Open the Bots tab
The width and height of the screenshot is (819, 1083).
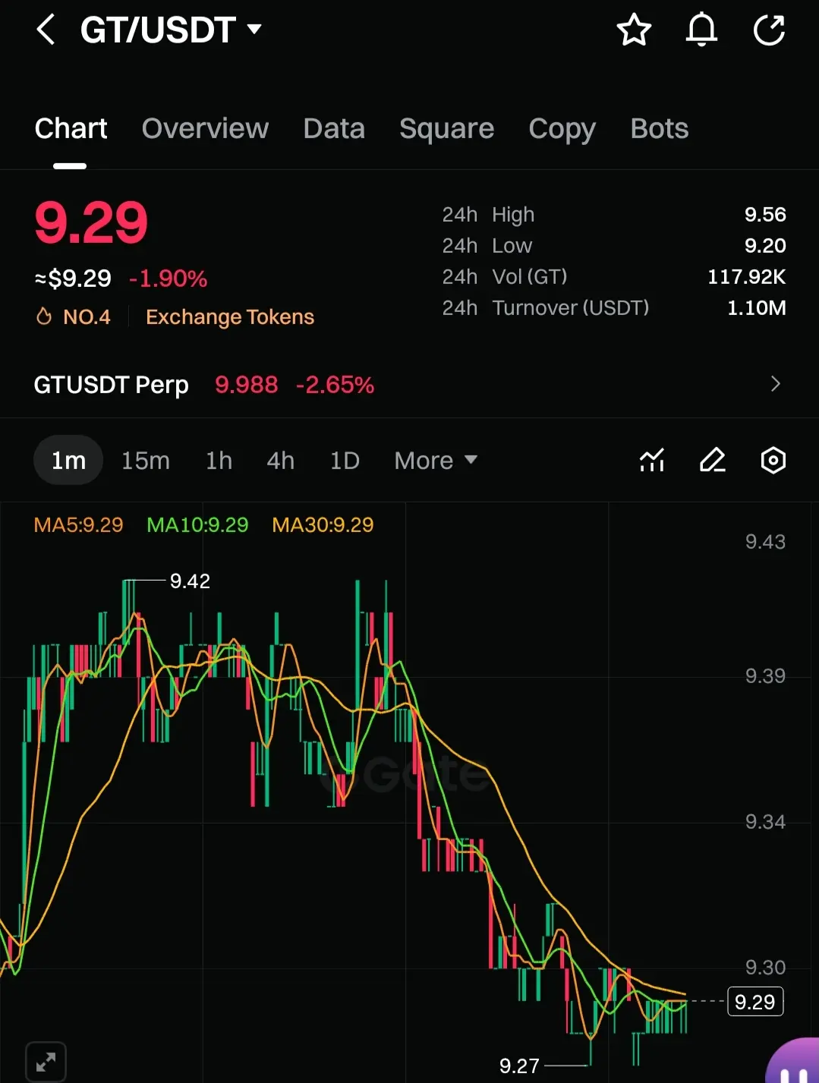(659, 128)
